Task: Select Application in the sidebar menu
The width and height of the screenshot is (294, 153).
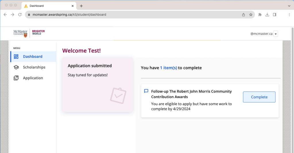Action: [33, 78]
